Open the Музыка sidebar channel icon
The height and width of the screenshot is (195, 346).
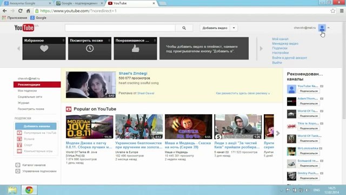coord(19,139)
